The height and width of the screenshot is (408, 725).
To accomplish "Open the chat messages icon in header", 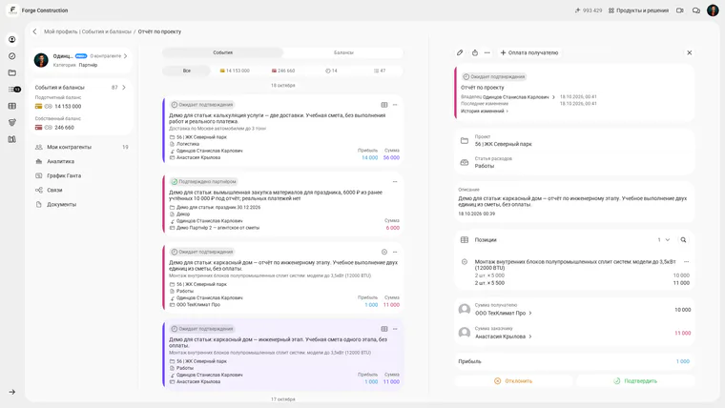I will pos(695,10).
